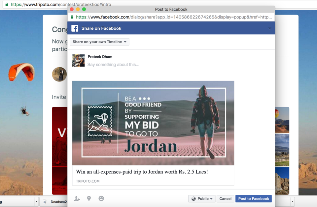317x207 pixels.
Task: Expand the header arrow in Share on Facebook bar
Action: (x=270, y=28)
